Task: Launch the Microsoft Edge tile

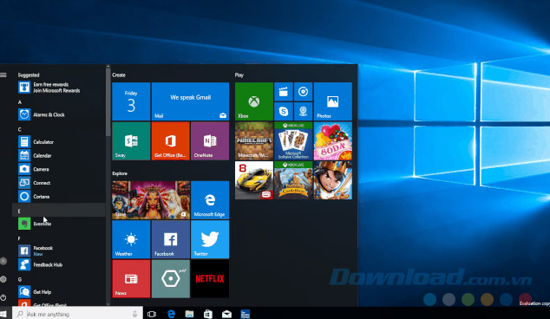Action: click(x=210, y=200)
